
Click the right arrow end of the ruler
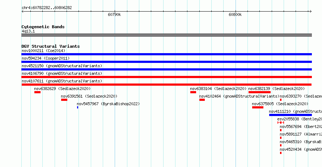pyautogui.click(x=310, y=12)
